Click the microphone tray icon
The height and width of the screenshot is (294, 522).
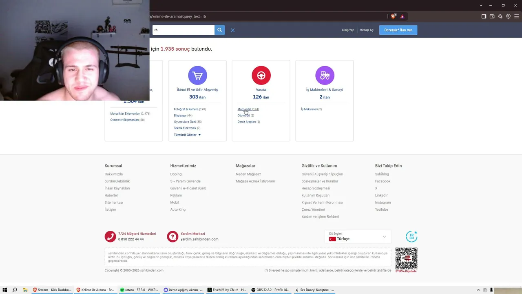click(x=492, y=290)
